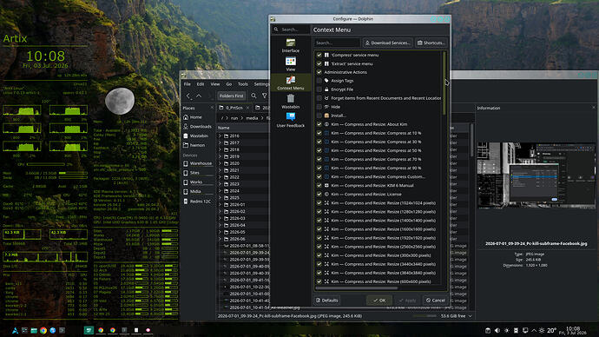This screenshot has width=599, height=337.
Task: Click the filter funnel icon in toolbar
Action: [265, 96]
